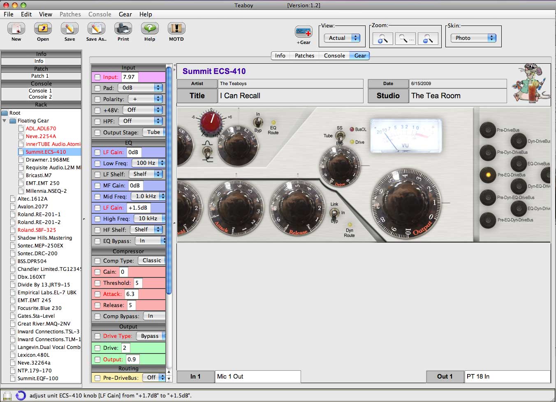Viewport: 556px width, 402px height.
Task: Select Drawmer.1968ME in the rack tree
Action: point(48,159)
